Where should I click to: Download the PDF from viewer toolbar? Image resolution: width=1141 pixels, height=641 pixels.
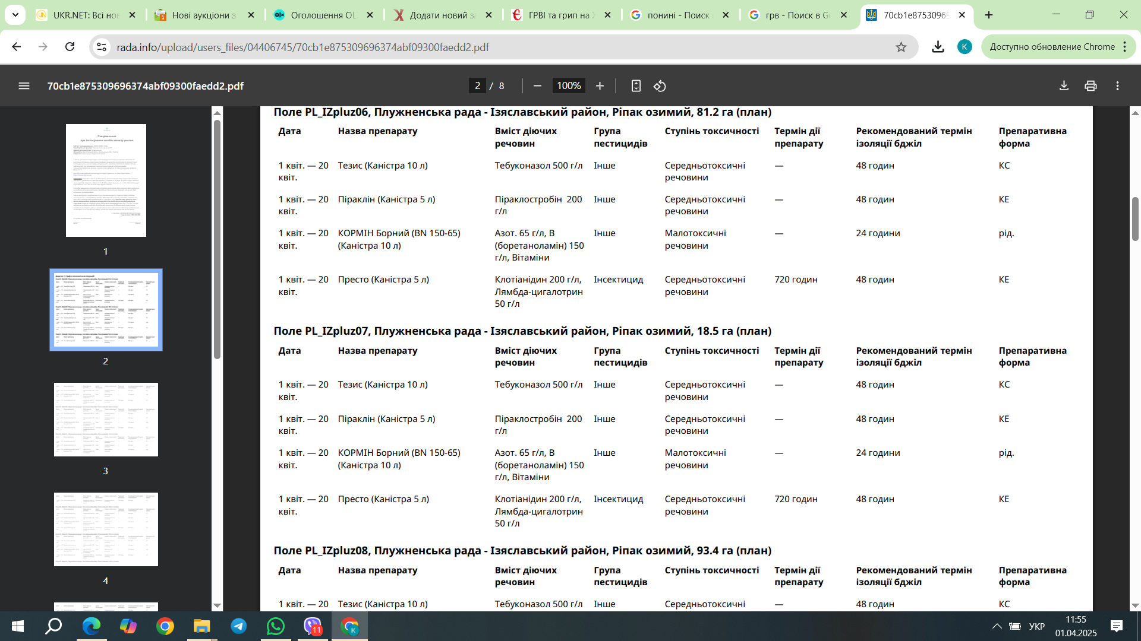[x=1064, y=86]
